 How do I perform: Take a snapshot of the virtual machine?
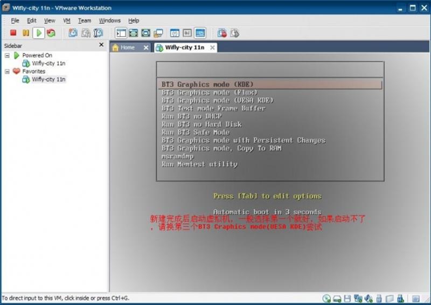(x=73, y=33)
